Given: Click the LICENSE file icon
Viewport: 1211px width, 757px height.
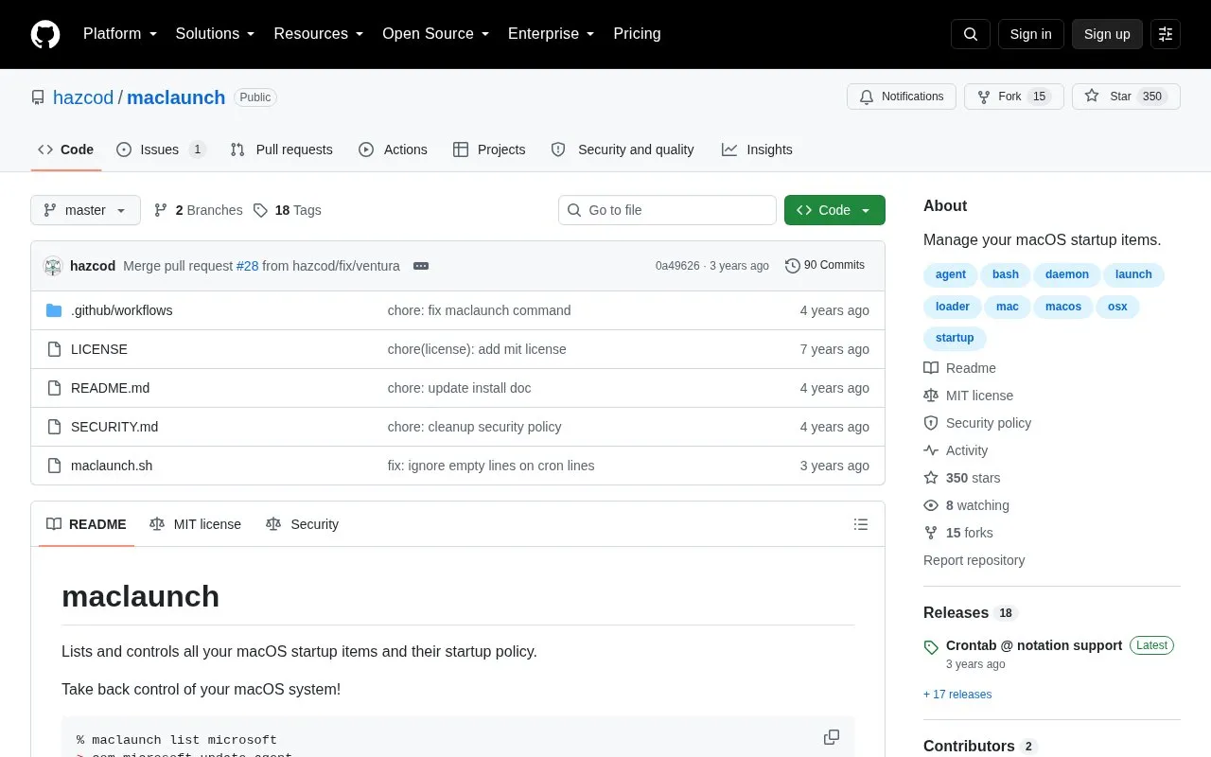Looking at the screenshot, I should click(x=54, y=349).
